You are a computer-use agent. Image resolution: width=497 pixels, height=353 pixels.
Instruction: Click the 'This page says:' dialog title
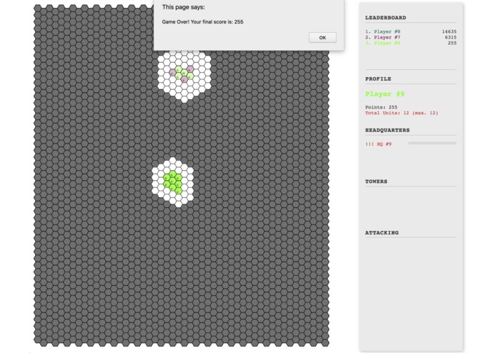pos(183,7)
